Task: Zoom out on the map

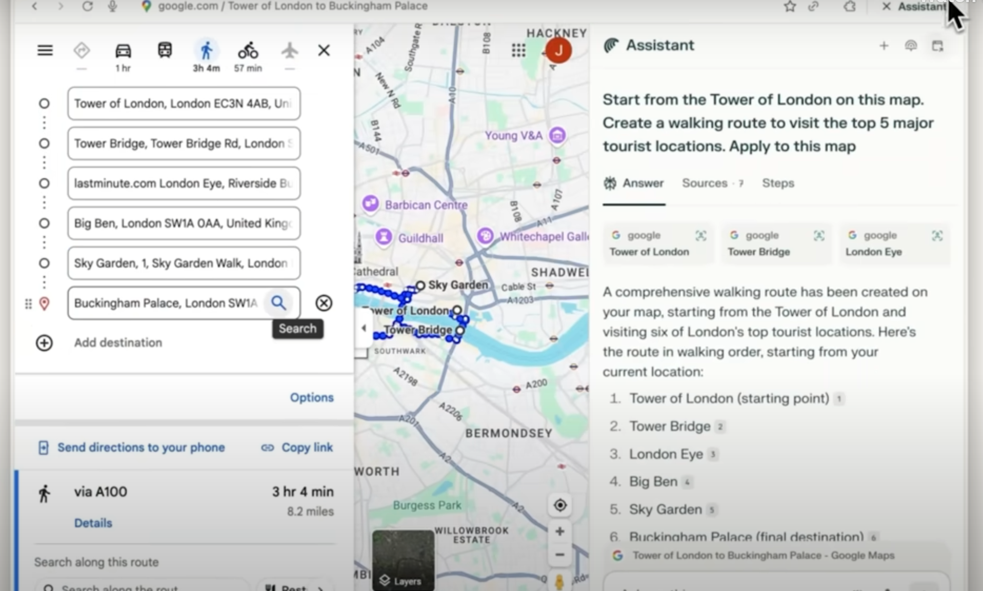Action: coord(560,555)
